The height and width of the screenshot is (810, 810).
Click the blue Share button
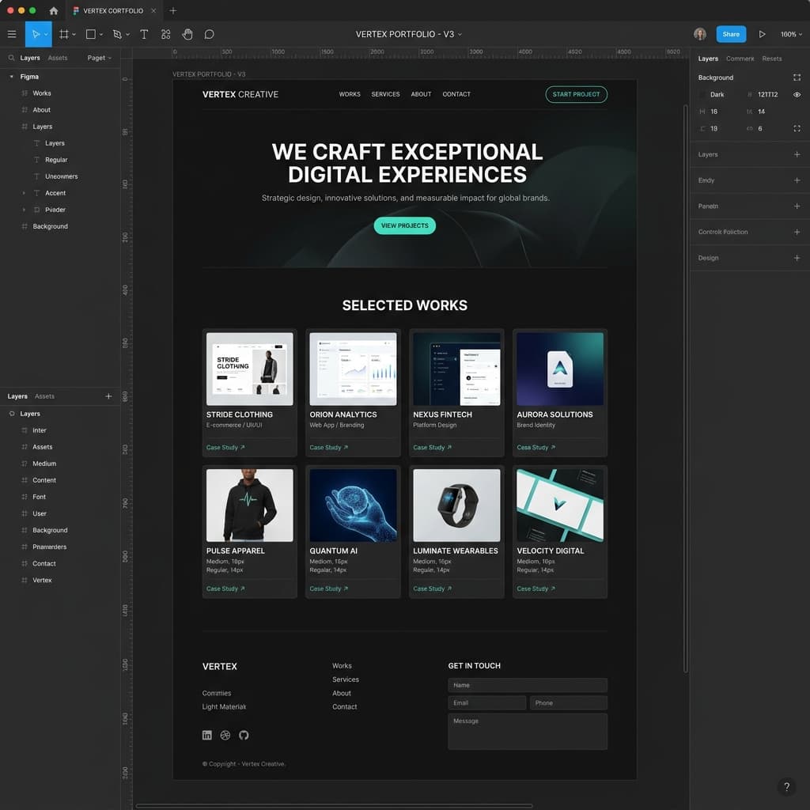click(x=731, y=34)
